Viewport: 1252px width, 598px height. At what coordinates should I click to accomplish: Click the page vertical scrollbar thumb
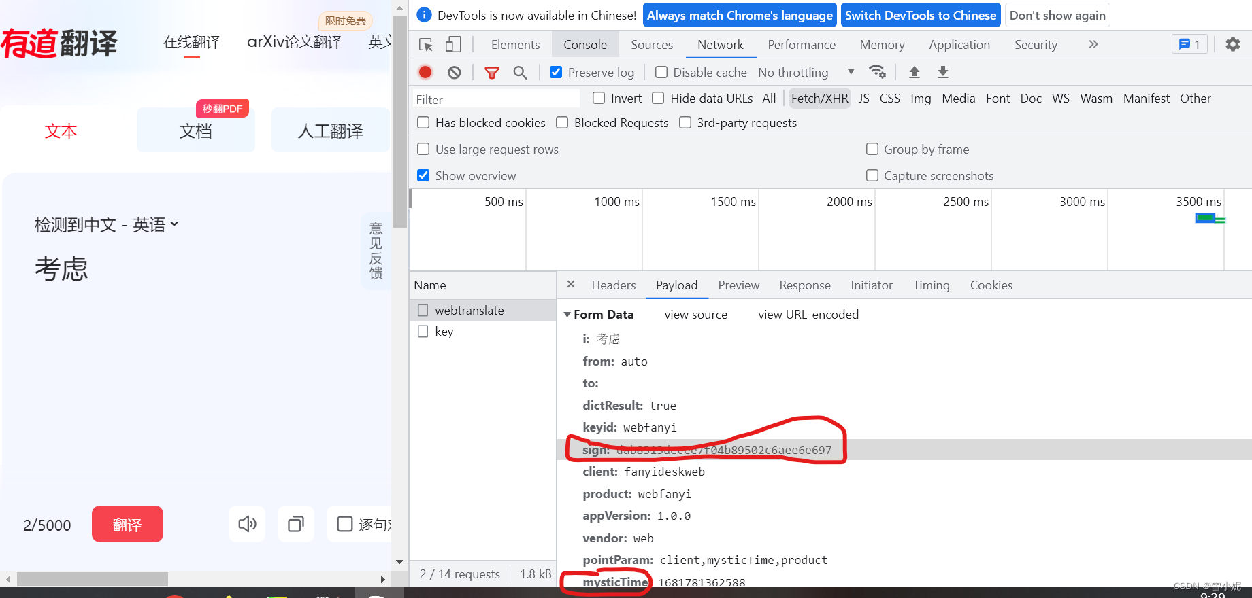tap(399, 122)
